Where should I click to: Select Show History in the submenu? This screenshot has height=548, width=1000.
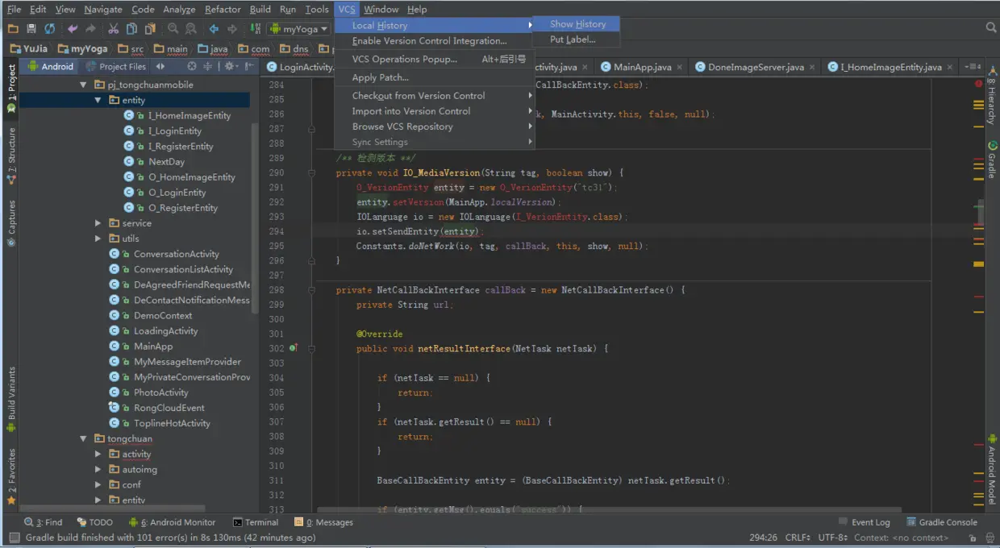577,24
